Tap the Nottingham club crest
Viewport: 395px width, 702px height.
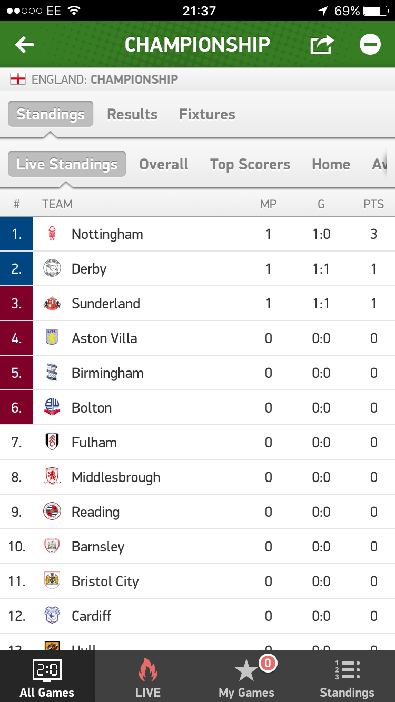(52, 234)
